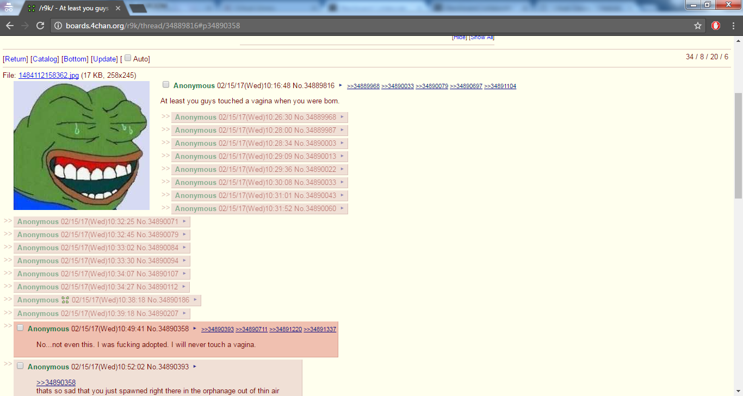Viewport: 743px width, 396px height.
Task: Open the menu arrow on post No.34890003
Action: [x=342, y=143]
